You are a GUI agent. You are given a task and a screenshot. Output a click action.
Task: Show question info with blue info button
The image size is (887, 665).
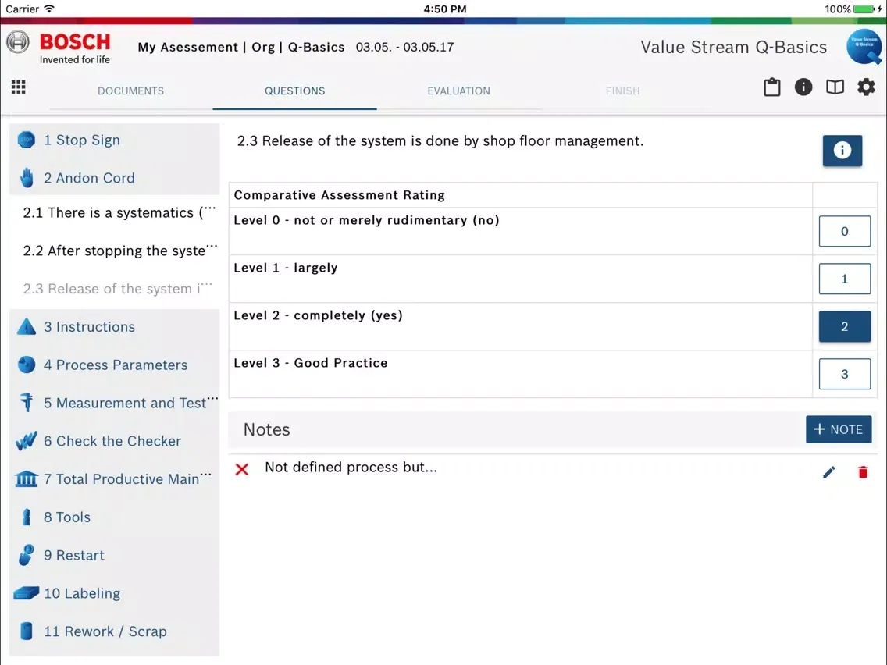click(x=842, y=151)
